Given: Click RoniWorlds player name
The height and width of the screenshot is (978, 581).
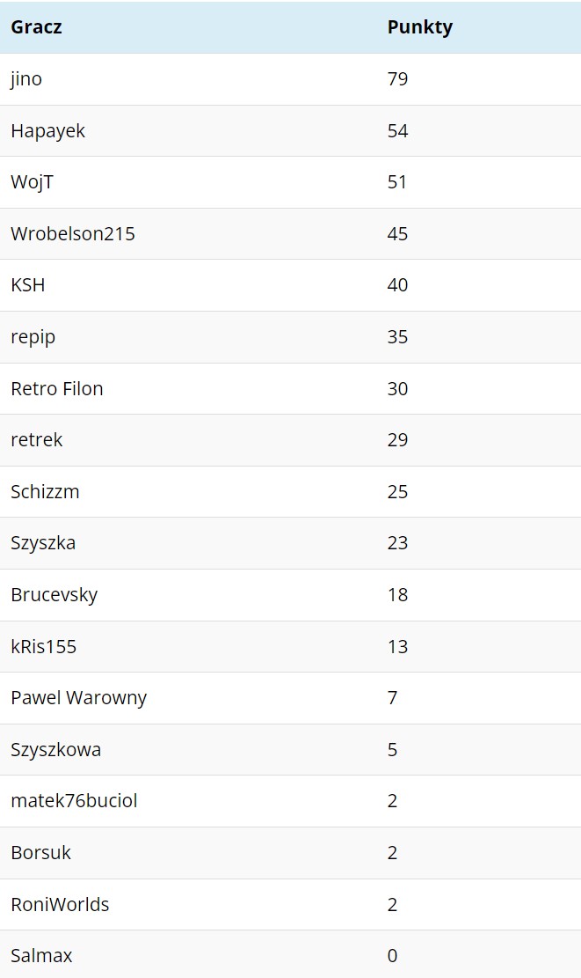Looking at the screenshot, I should click(60, 904).
